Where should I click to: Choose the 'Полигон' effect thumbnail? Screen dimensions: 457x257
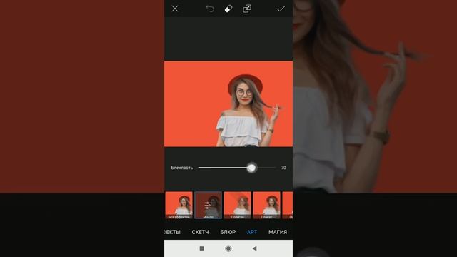click(238, 205)
